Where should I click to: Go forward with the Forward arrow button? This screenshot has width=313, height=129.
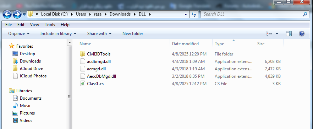(17, 14)
